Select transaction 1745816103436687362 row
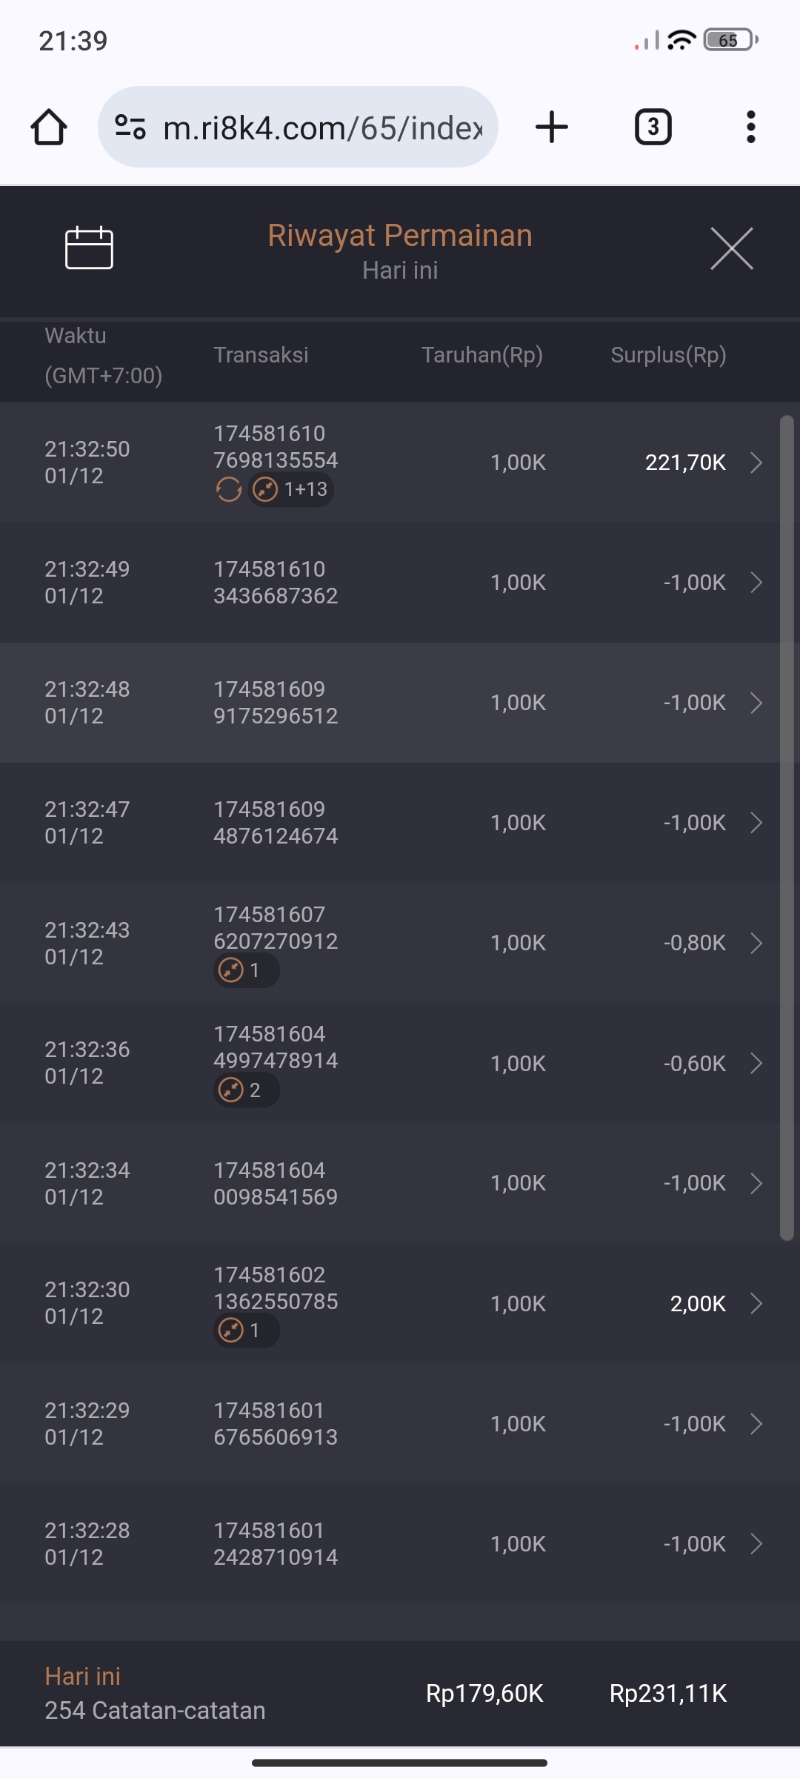Image resolution: width=800 pixels, height=1779 pixels. point(276,583)
